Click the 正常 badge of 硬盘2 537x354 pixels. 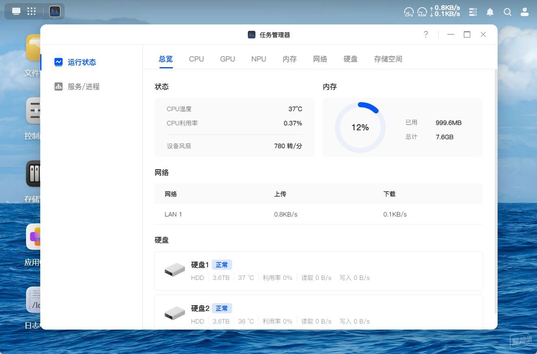[222, 308]
